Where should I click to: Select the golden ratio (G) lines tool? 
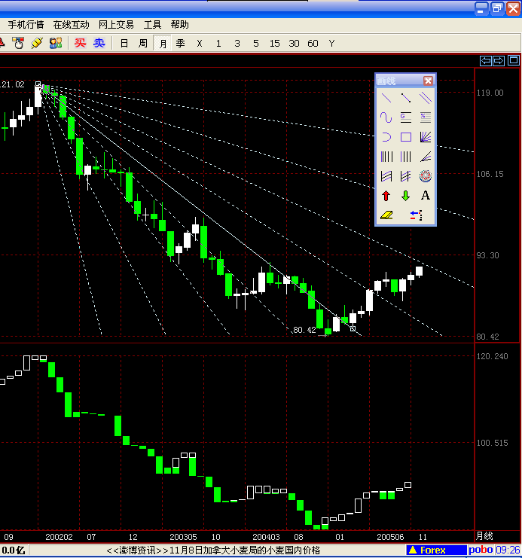(x=406, y=117)
